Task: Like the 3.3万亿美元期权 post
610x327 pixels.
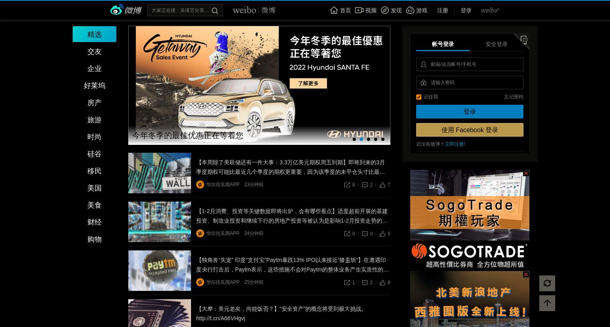Action: [x=385, y=185]
